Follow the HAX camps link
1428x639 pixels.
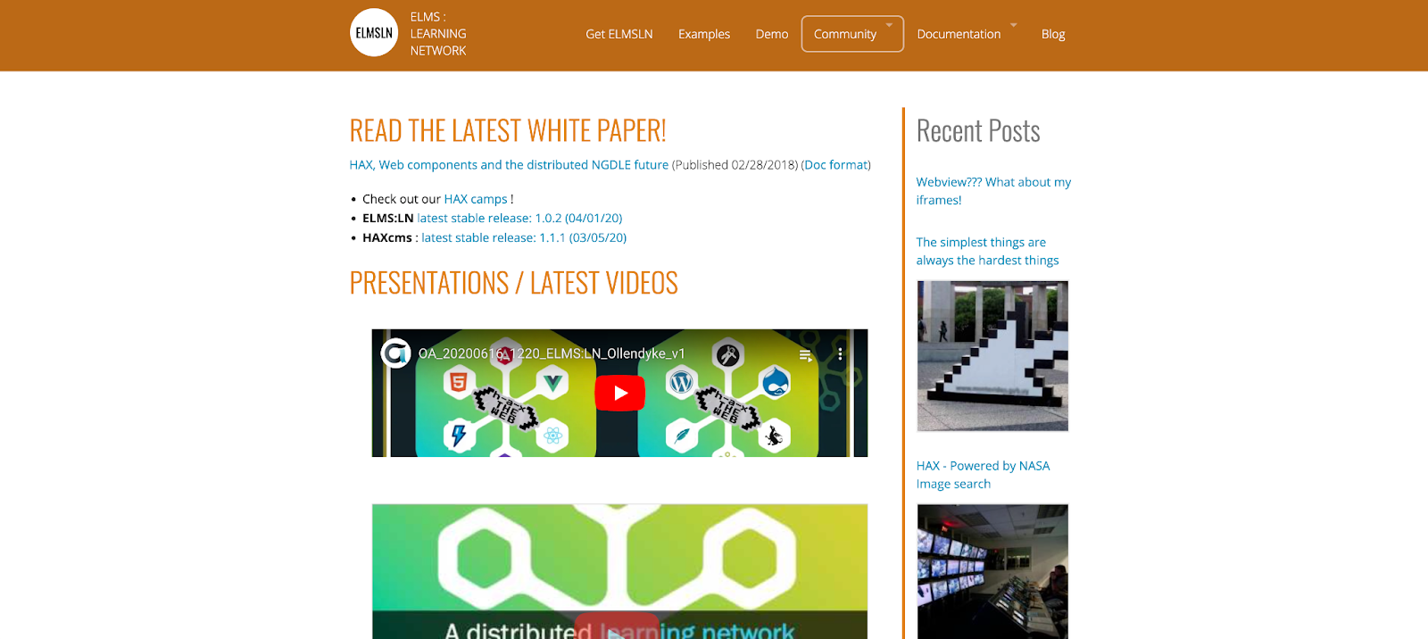pyautogui.click(x=476, y=199)
